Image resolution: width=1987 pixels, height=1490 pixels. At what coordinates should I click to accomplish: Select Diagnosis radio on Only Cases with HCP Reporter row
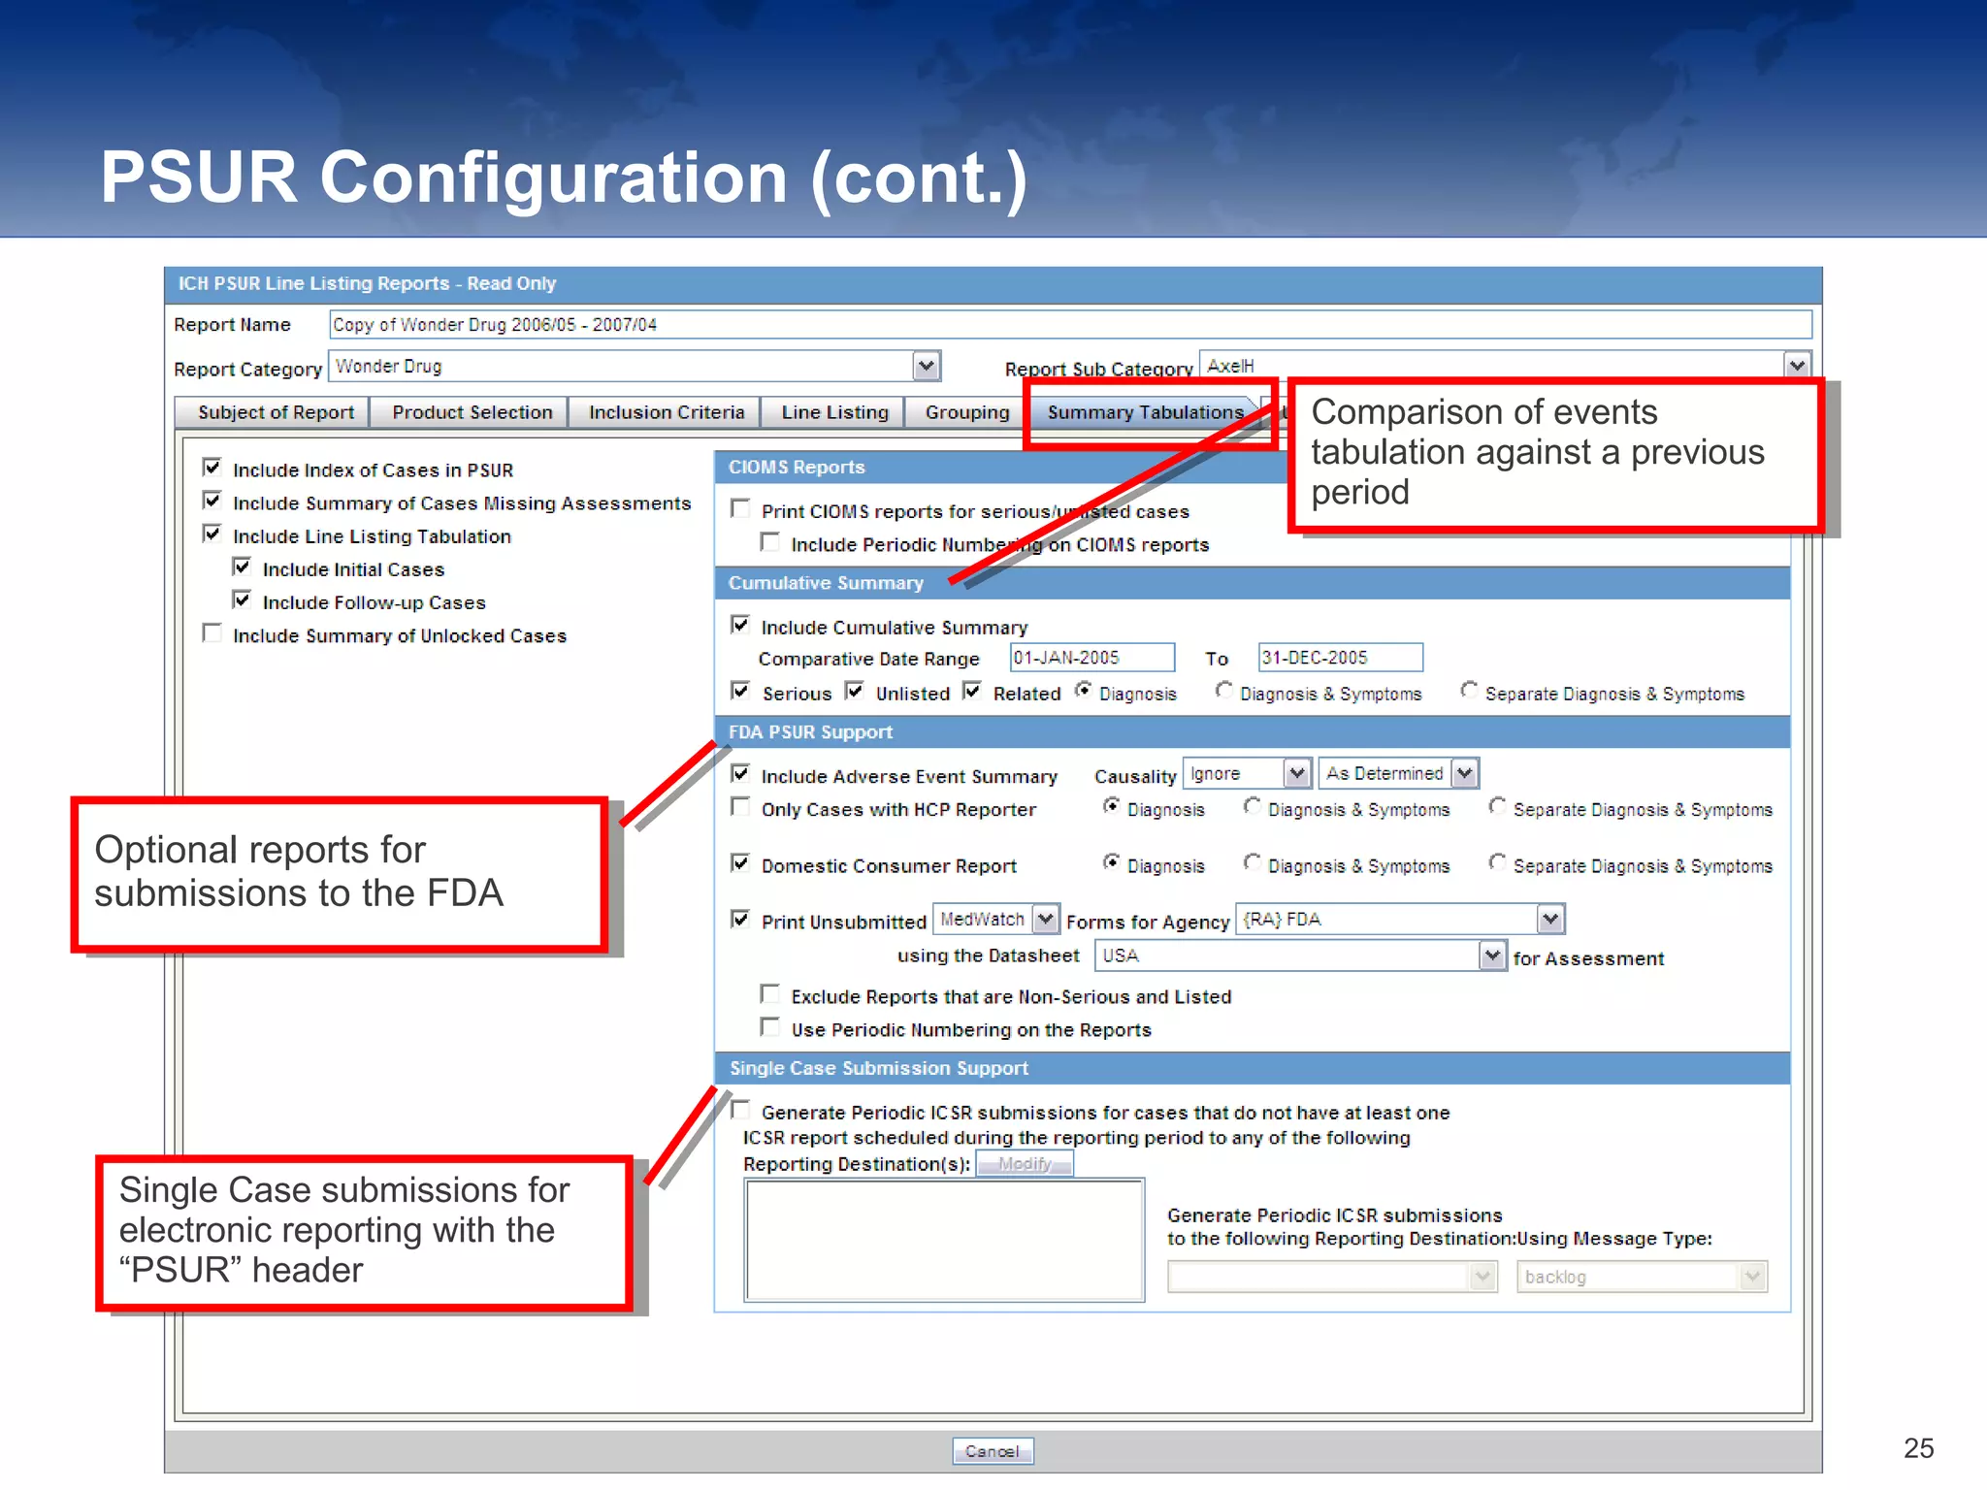pyautogui.click(x=1112, y=805)
